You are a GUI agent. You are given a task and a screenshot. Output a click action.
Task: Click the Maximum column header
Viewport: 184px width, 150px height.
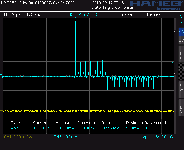pyautogui.click(x=86, y=123)
